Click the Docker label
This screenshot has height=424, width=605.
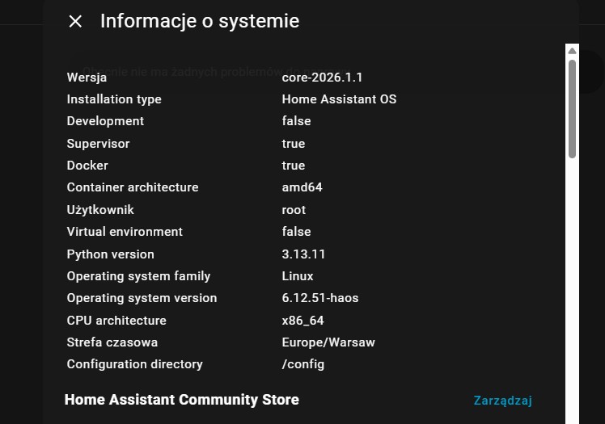87,166
